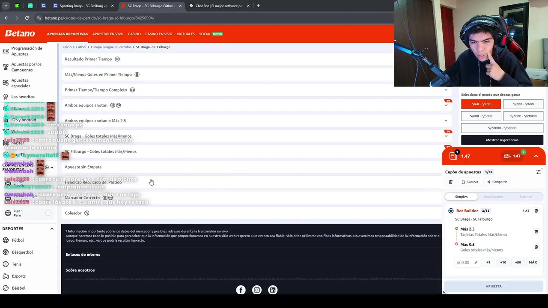Screen dimensions: 548x308
Task: Open Apuestas por los Campeones trophy icon
Action: click(x=6, y=67)
